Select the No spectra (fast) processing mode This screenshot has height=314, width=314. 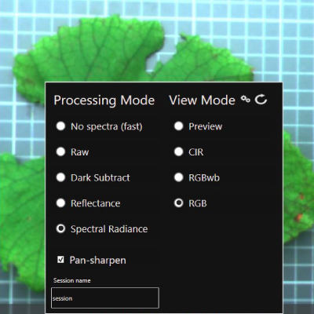pyautogui.click(x=60, y=126)
